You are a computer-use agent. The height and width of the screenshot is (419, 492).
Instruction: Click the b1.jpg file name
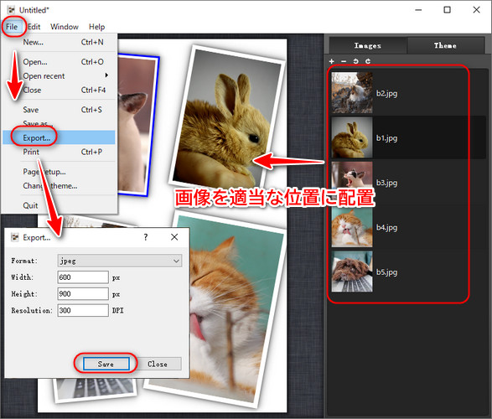coord(386,138)
